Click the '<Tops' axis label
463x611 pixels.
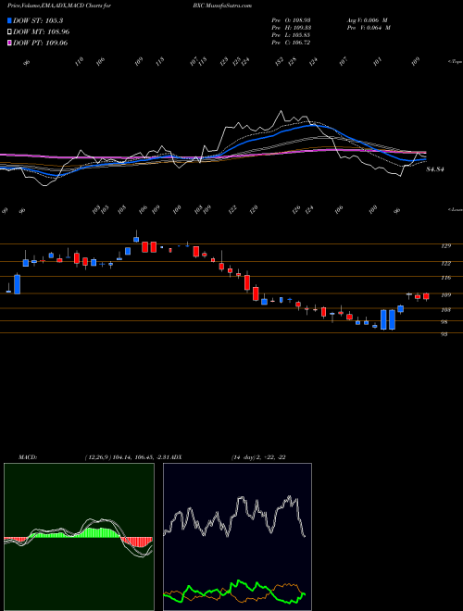[x=456, y=62]
